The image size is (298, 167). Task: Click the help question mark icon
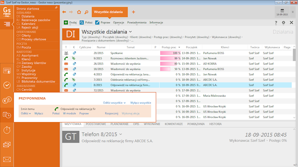[x=276, y=23]
